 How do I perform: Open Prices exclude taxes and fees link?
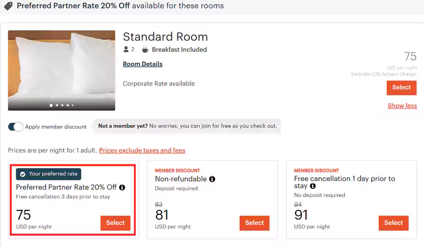pos(142,150)
